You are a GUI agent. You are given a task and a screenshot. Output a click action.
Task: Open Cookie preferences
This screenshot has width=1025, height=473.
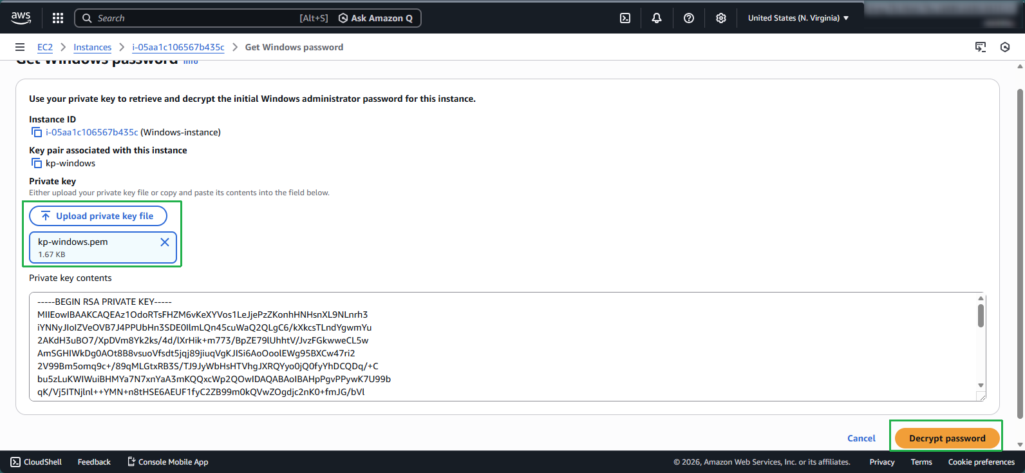tap(981, 462)
